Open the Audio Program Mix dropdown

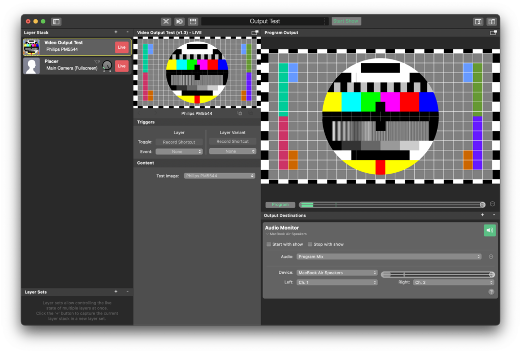click(x=389, y=257)
